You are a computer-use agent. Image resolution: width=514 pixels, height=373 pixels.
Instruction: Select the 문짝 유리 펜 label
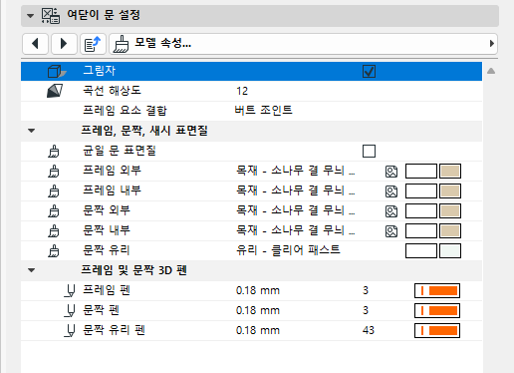pyautogui.click(x=114, y=330)
